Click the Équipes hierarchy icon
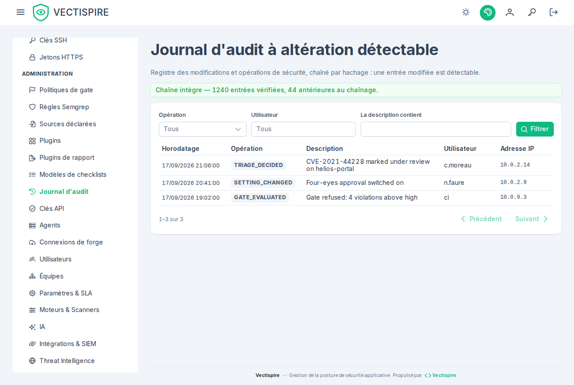This screenshot has height=385, width=574. pyautogui.click(x=32, y=276)
